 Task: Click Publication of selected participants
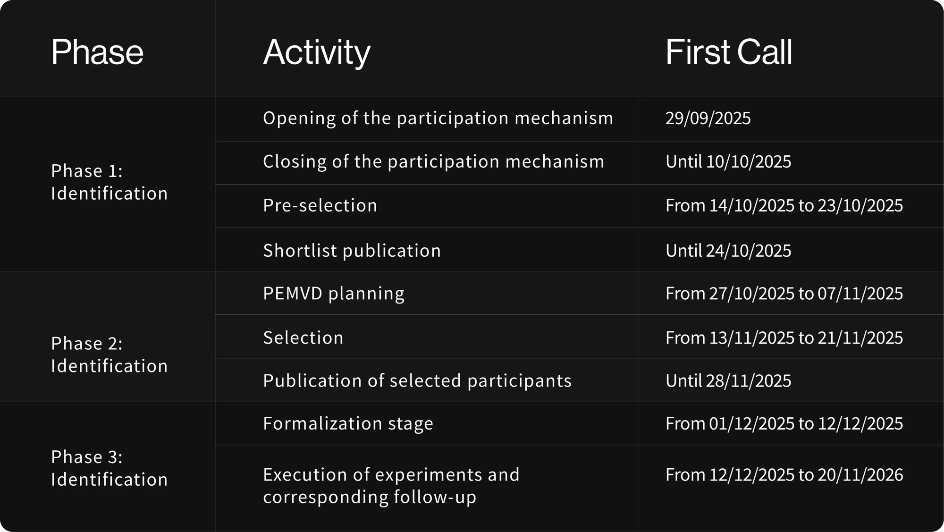tap(417, 381)
